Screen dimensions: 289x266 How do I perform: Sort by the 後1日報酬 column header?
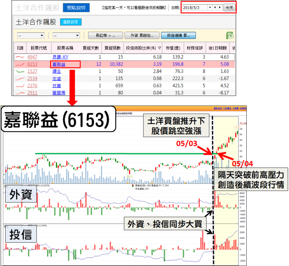[x=217, y=48]
